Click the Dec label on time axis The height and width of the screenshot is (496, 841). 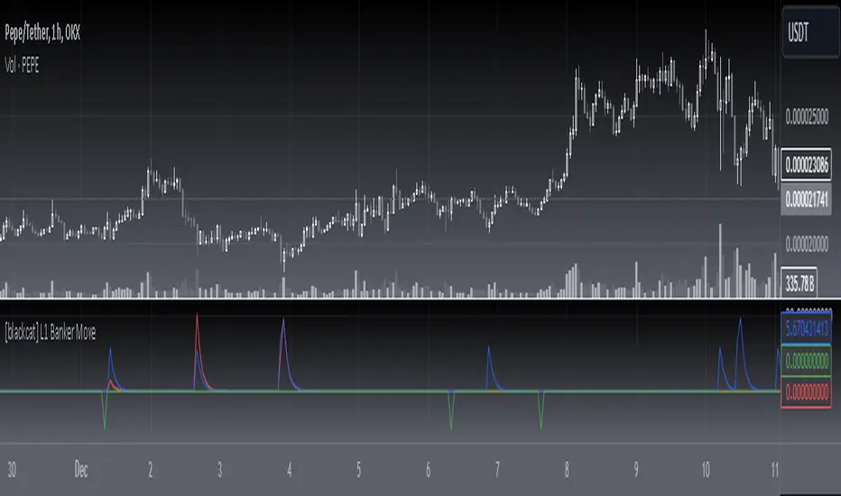point(81,470)
